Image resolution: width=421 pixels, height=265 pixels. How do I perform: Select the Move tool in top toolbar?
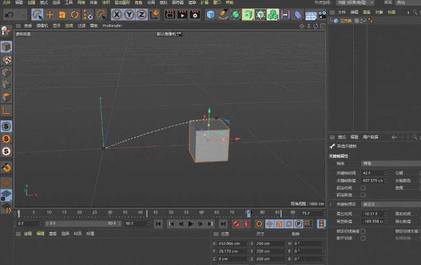(x=50, y=14)
